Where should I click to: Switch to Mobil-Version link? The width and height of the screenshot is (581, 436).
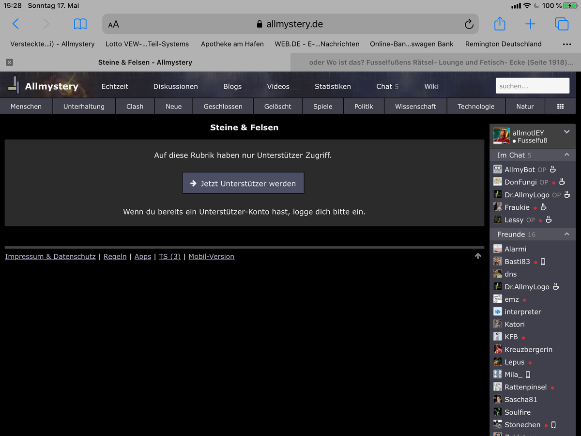point(211,256)
